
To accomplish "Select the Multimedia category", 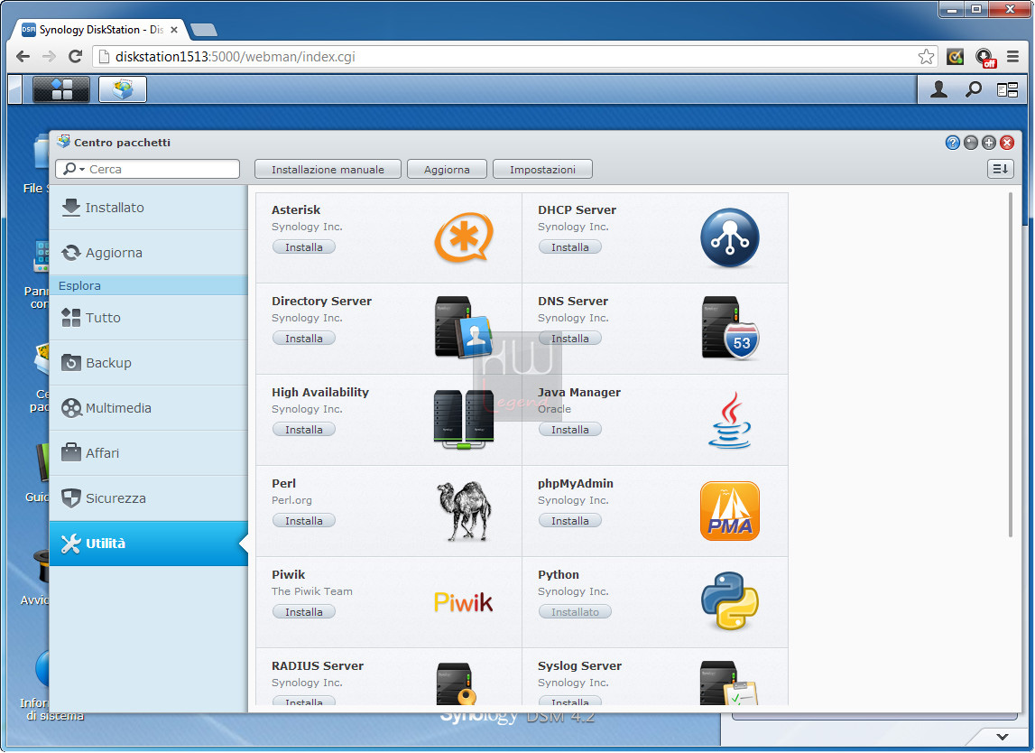I will [149, 408].
